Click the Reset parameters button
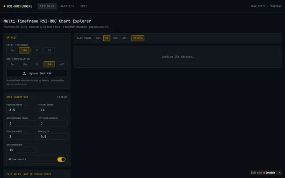285x178 pixels. coord(62,97)
